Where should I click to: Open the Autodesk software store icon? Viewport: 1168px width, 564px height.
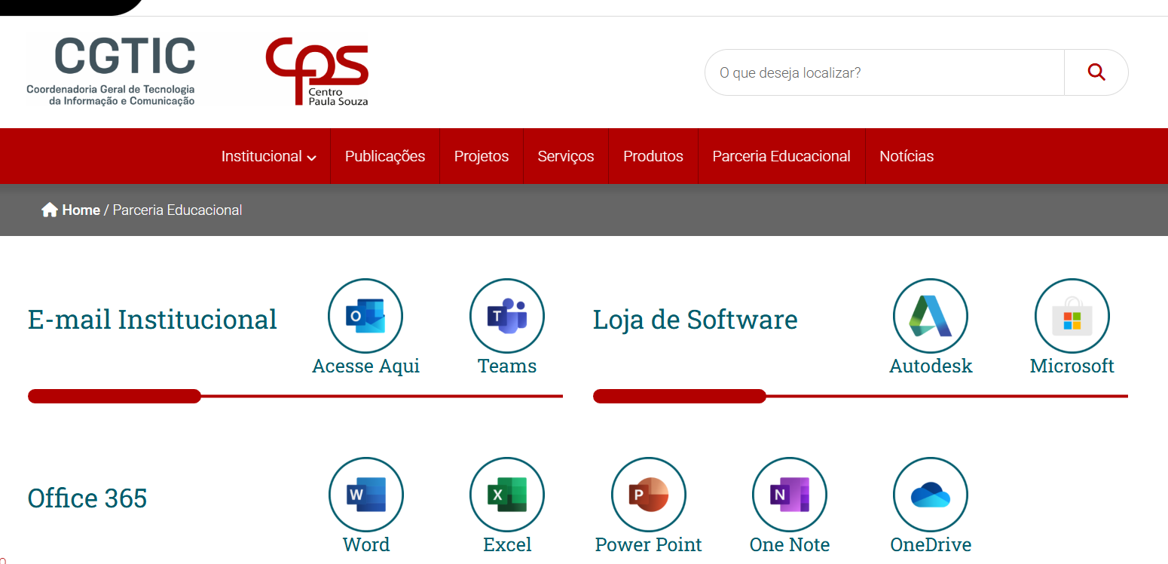[931, 316]
